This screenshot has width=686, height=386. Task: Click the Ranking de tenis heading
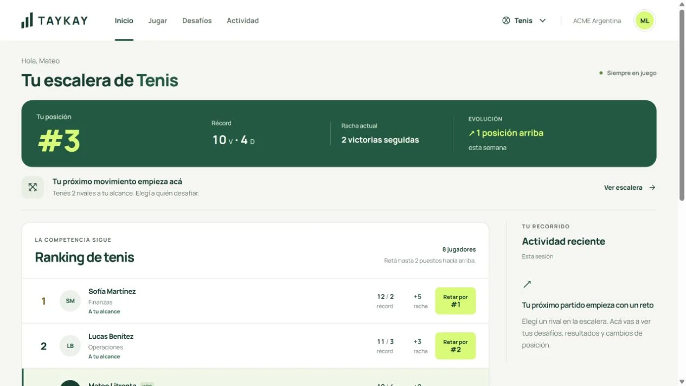[x=85, y=258]
